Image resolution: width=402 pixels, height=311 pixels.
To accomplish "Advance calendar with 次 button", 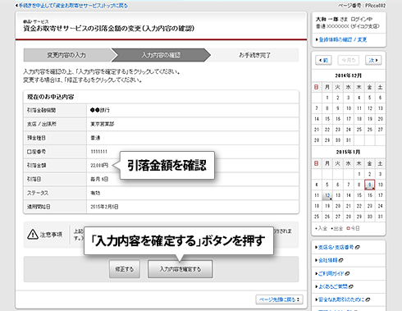I will 373,60.
